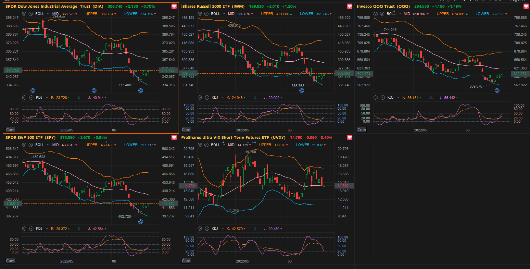Open BOLL settings gear on QQQ chart
Viewport: 530px width, 269px height.
pyautogui.click(x=375, y=14)
